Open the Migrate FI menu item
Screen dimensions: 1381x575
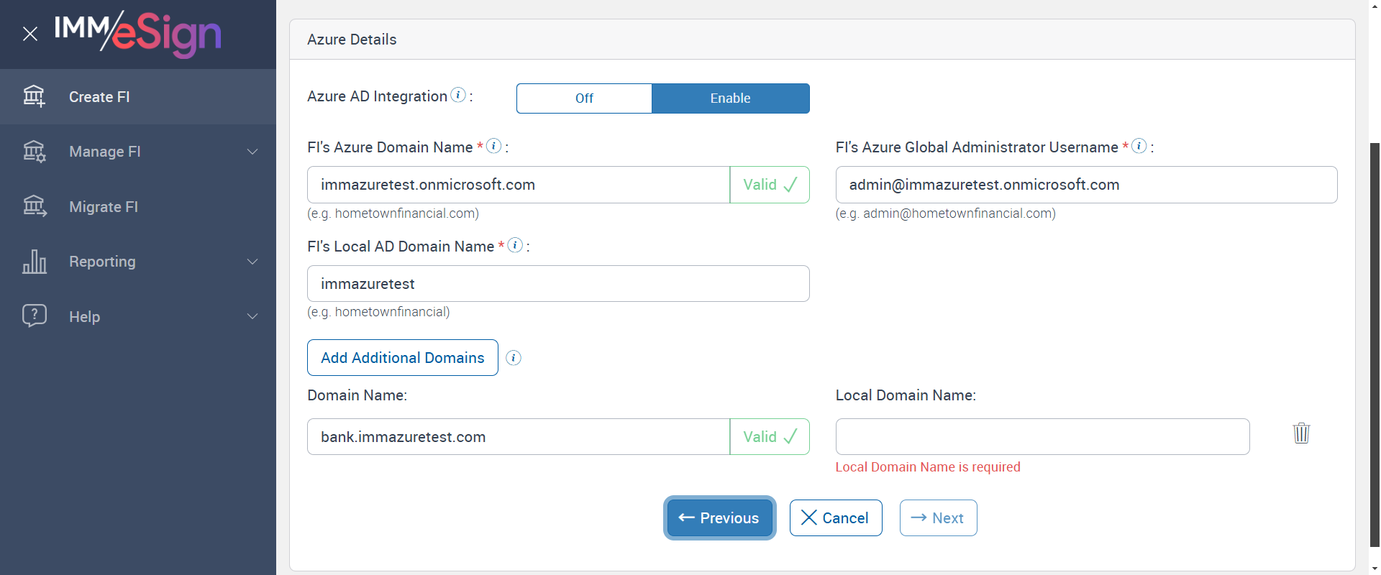pyautogui.click(x=104, y=207)
